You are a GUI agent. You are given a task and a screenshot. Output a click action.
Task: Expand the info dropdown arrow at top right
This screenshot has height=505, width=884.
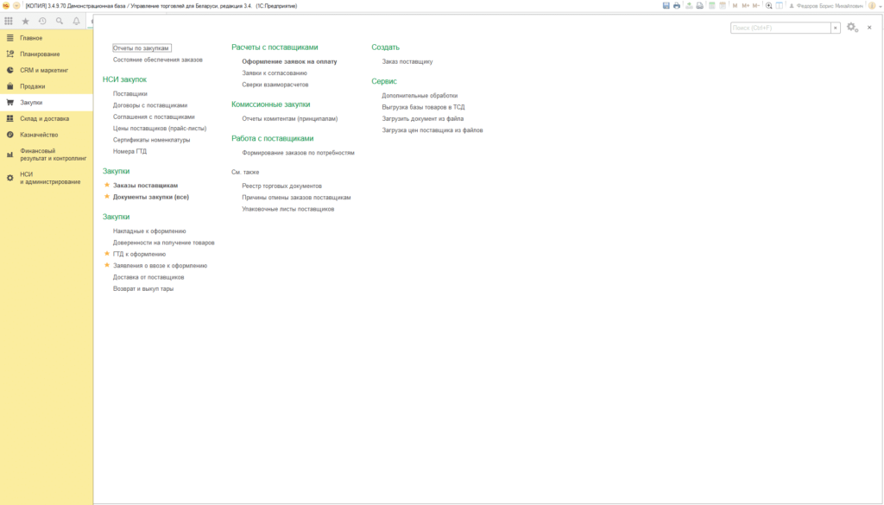coord(880,6)
